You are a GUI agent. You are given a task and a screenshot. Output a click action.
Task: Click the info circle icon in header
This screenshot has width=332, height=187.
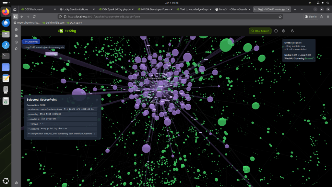point(276,31)
